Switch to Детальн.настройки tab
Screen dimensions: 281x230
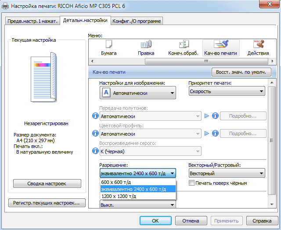tap(85, 21)
